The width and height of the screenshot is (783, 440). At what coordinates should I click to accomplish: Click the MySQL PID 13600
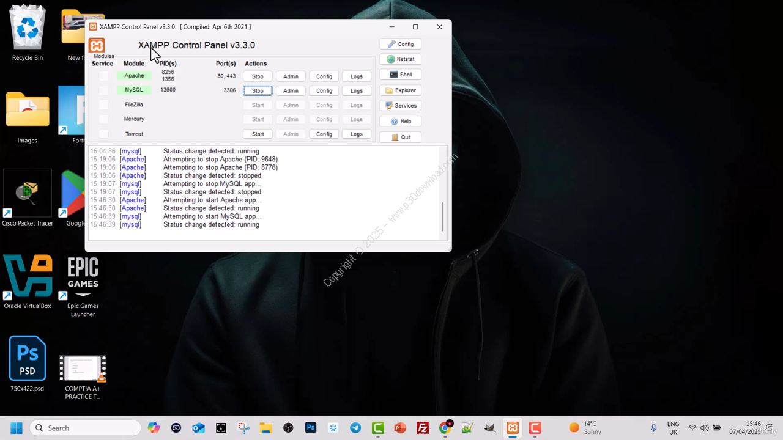pyautogui.click(x=168, y=90)
